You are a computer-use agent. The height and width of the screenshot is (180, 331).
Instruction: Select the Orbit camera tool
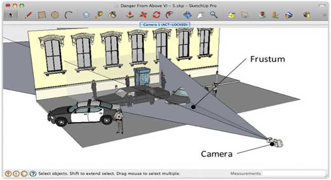tap(187, 15)
